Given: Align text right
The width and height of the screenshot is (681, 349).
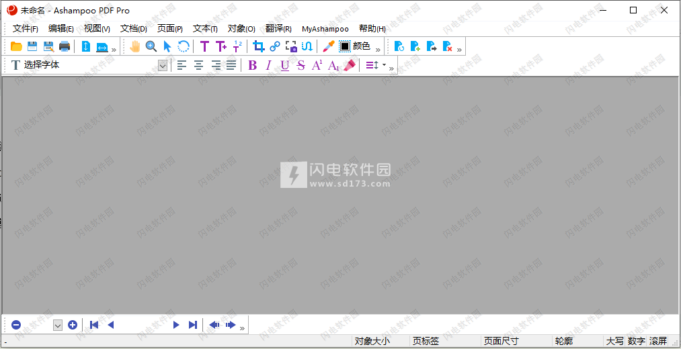Looking at the screenshot, I should click(x=215, y=66).
